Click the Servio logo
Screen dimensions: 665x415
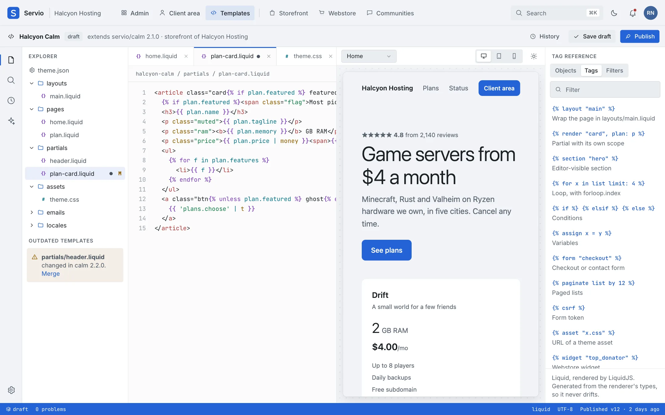13,13
